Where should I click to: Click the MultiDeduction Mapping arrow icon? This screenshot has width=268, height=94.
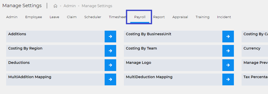tap(228, 79)
